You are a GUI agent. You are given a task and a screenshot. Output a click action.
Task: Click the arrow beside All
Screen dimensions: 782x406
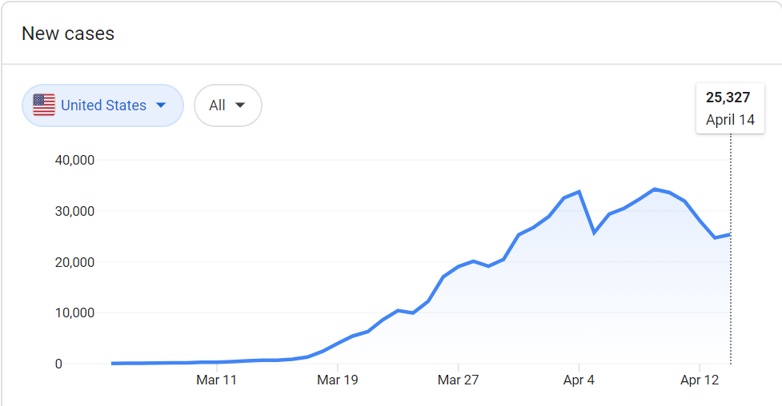(240, 105)
